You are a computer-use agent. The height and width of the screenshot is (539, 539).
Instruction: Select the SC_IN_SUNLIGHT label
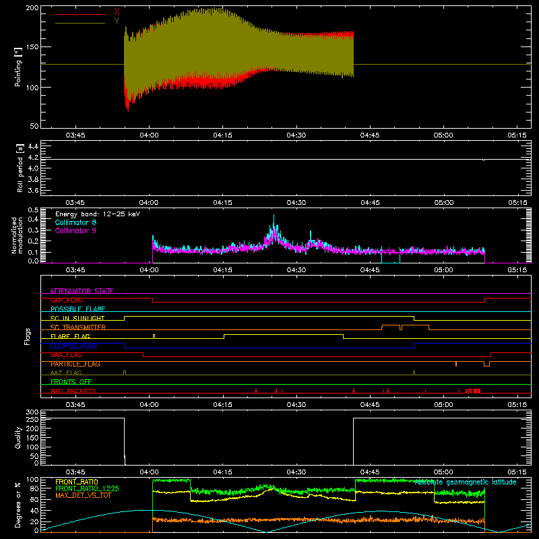pos(77,318)
